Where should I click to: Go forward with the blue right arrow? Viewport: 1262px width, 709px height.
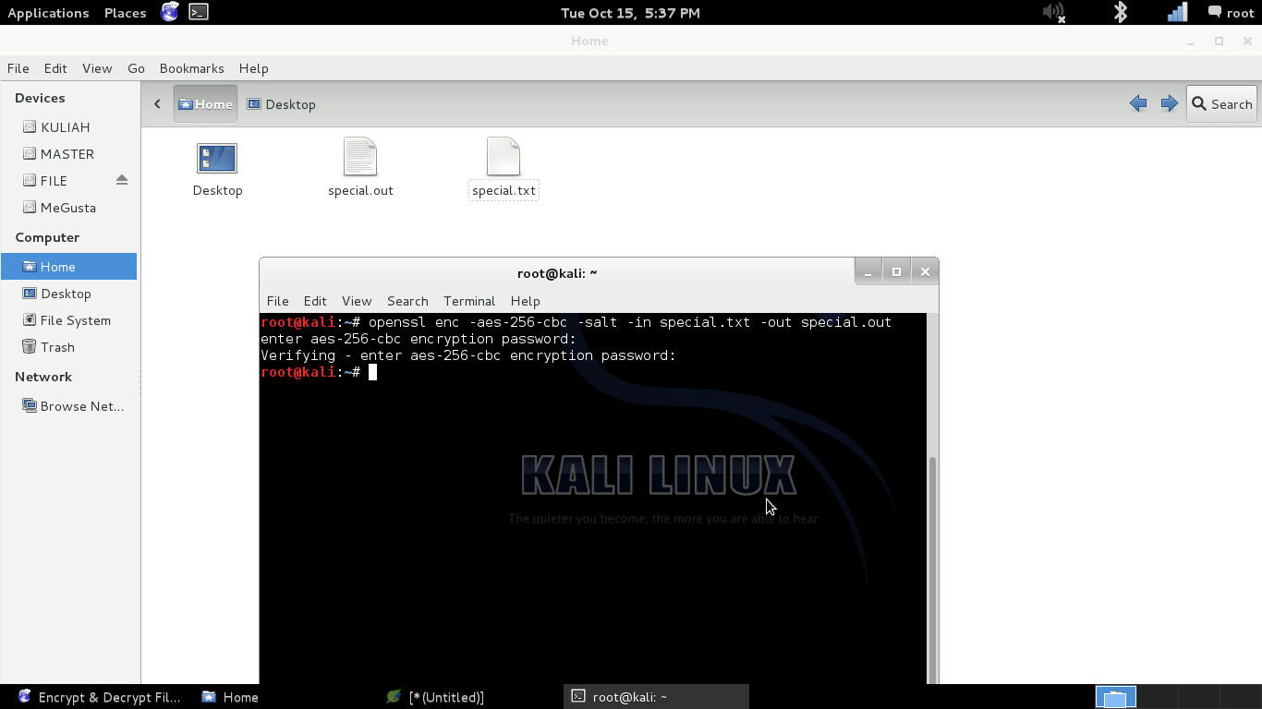[1170, 104]
